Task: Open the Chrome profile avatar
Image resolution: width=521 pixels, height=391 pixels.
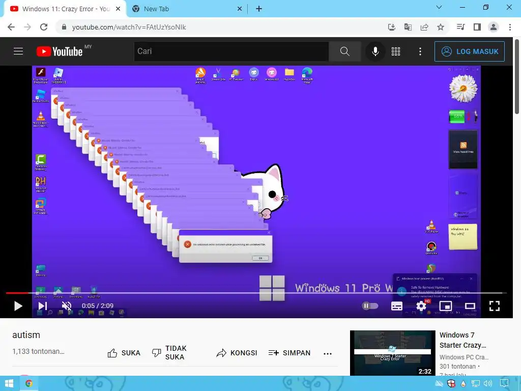Action: click(494, 27)
